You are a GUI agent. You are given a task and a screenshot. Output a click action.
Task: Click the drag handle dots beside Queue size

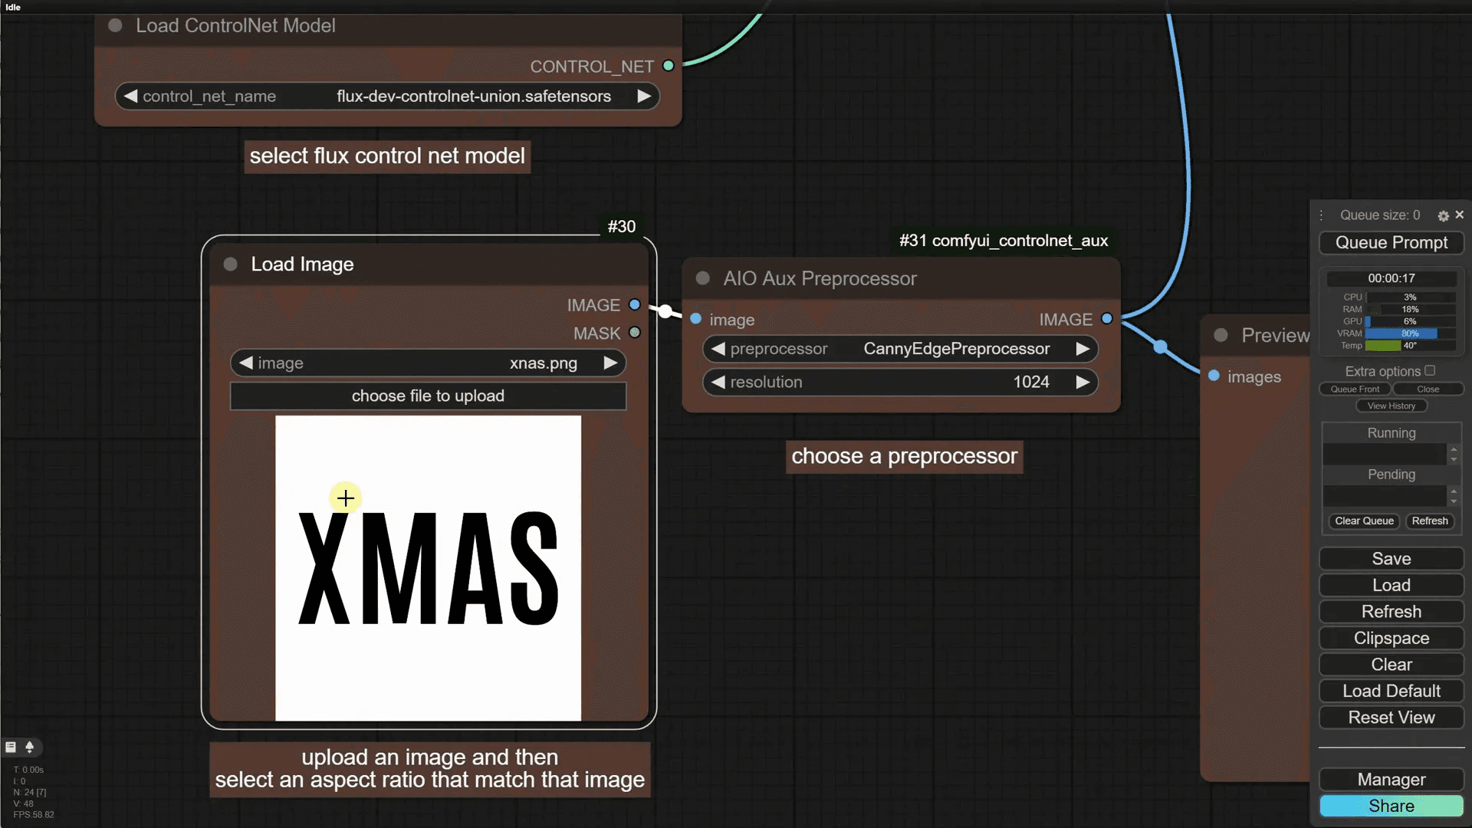(x=1322, y=215)
